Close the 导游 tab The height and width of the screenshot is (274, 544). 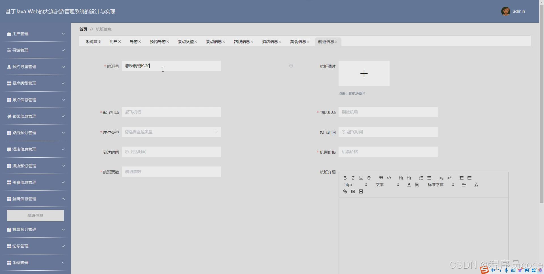click(140, 42)
